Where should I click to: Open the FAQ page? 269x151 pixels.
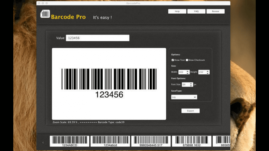[196, 11]
